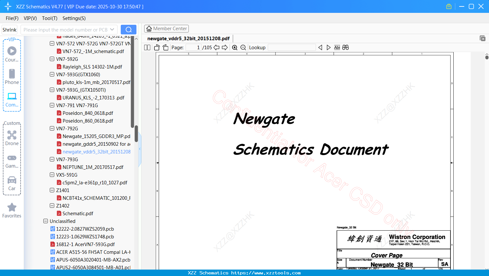Zoom out of the schematic
The width and height of the screenshot is (489, 276).
[x=243, y=48]
